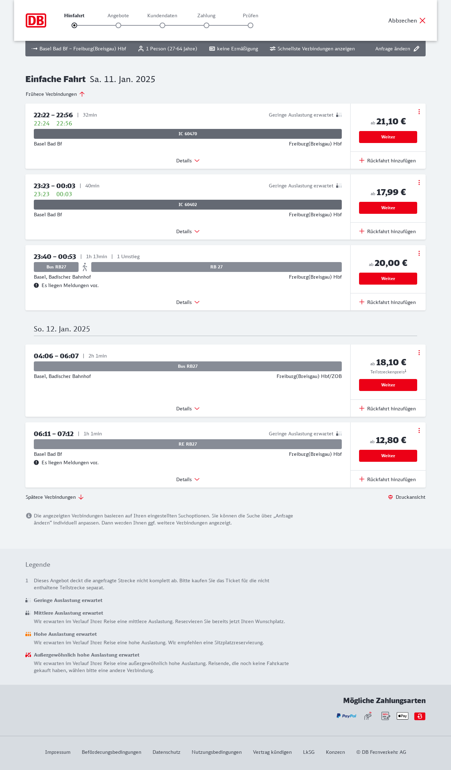Expand Details for IC 60470 connection
Image resolution: width=451 pixels, height=770 pixels.
pyautogui.click(x=188, y=161)
